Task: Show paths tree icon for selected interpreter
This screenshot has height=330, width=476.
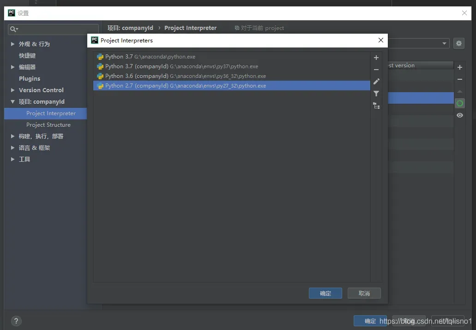Action: pyautogui.click(x=376, y=106)
